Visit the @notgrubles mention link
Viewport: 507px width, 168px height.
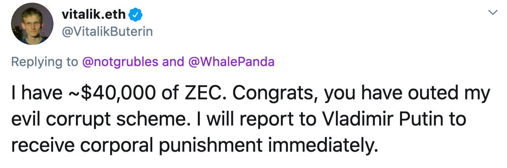[120, 62]
